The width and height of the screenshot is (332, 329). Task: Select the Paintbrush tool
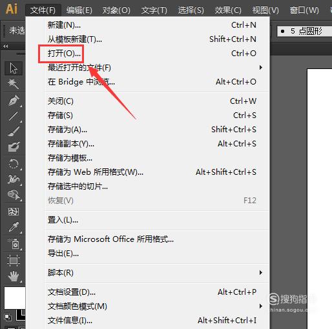(x=14, y=132)
